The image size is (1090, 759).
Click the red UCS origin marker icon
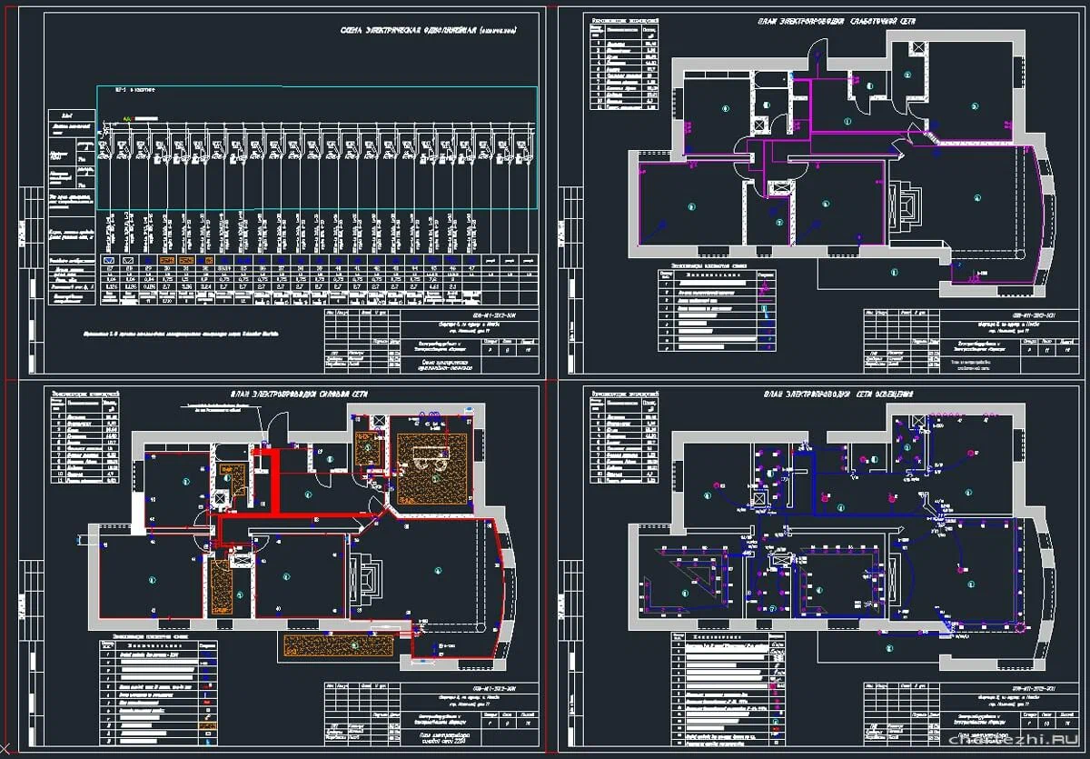9,747
